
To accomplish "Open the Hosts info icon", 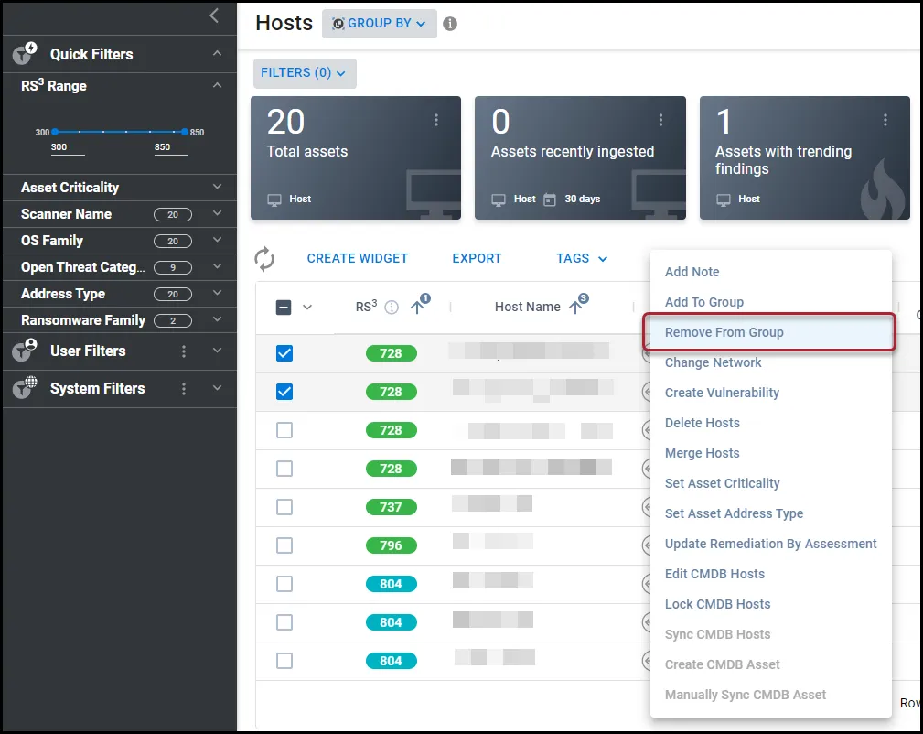I will 450,24.
